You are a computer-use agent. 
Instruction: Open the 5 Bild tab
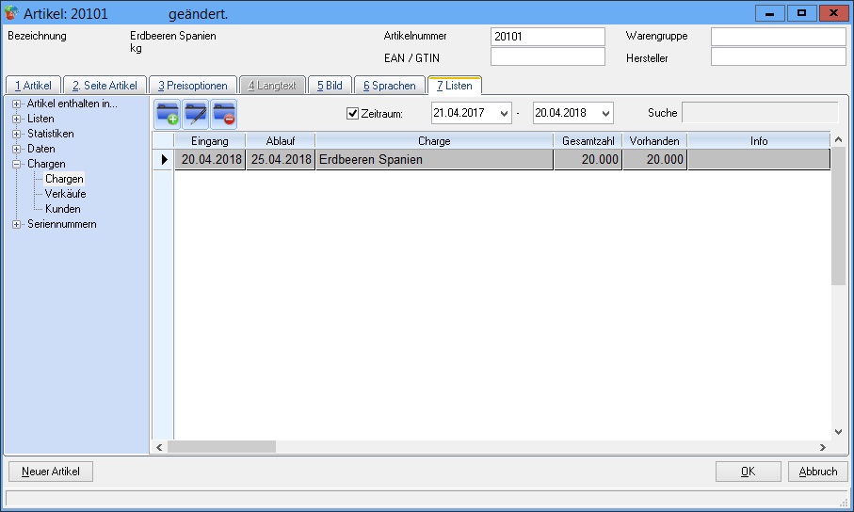[330, 86]
